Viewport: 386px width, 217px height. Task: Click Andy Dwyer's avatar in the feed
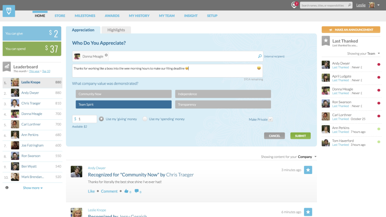[76, 172]
